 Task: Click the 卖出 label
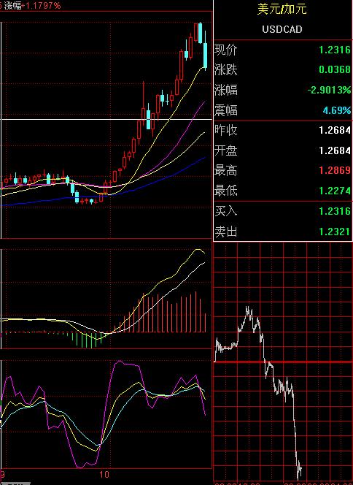coord(226,232)
